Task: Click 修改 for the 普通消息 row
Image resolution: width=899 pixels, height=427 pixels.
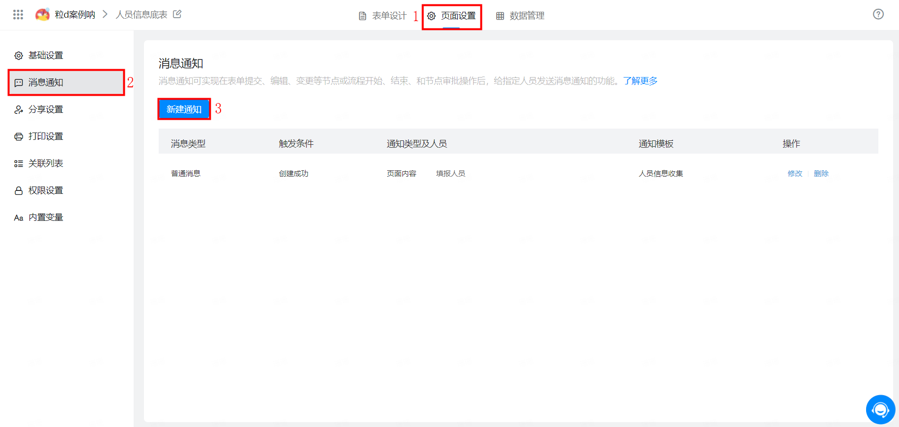Action: tap(795, 173)
